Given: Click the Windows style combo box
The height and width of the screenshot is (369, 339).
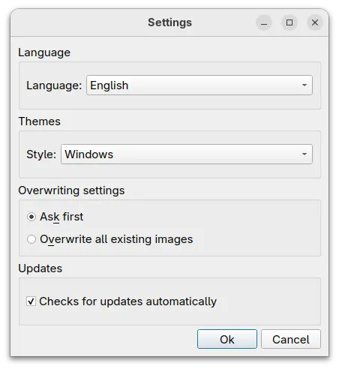Looking at the screenshot, I should pyautogui.click(x=187, y=154).
